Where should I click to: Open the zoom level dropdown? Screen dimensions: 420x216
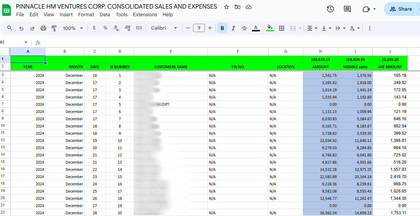tap(73, 28)
